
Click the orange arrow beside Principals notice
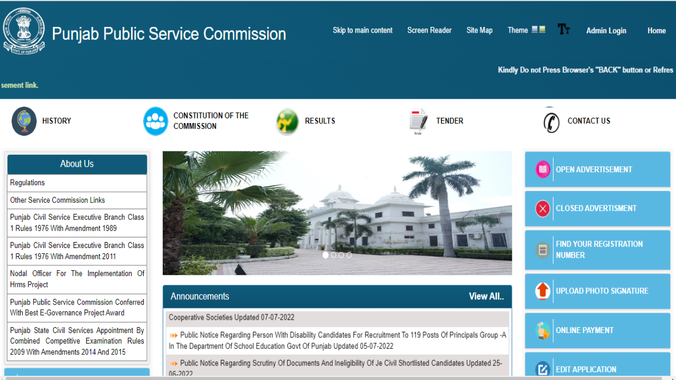tap(174, 335)
